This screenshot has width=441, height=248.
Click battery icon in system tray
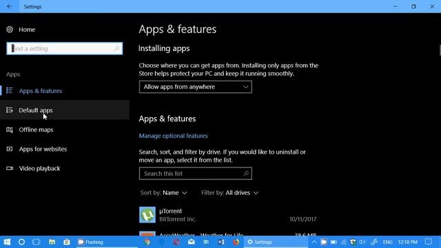click(334, 242)
